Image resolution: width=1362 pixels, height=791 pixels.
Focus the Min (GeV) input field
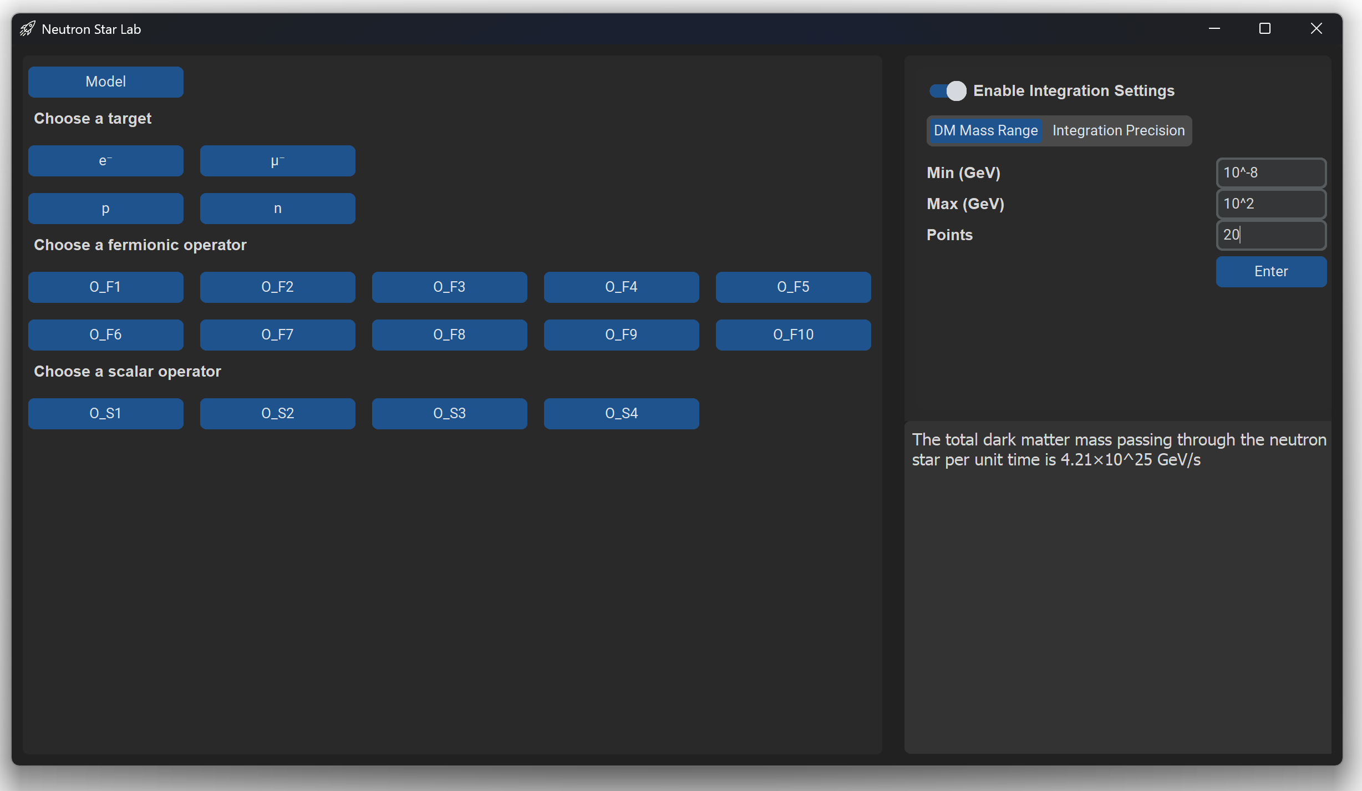1271,173
